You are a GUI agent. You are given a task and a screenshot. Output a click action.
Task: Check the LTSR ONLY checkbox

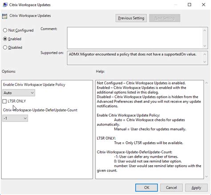point(4,101)
